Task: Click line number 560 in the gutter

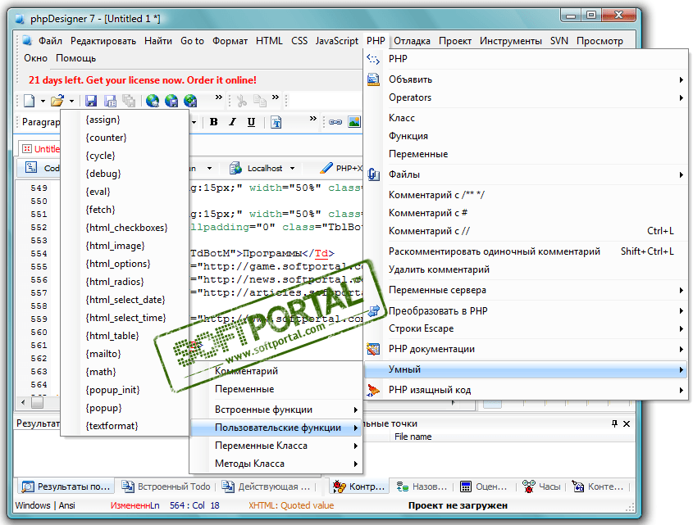Action: [x=39, y=332]
